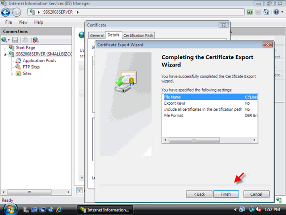Viewport: 286px width, 215px height.
Task: Open Internet Explorer from quick launch
Action: point(59,210)
